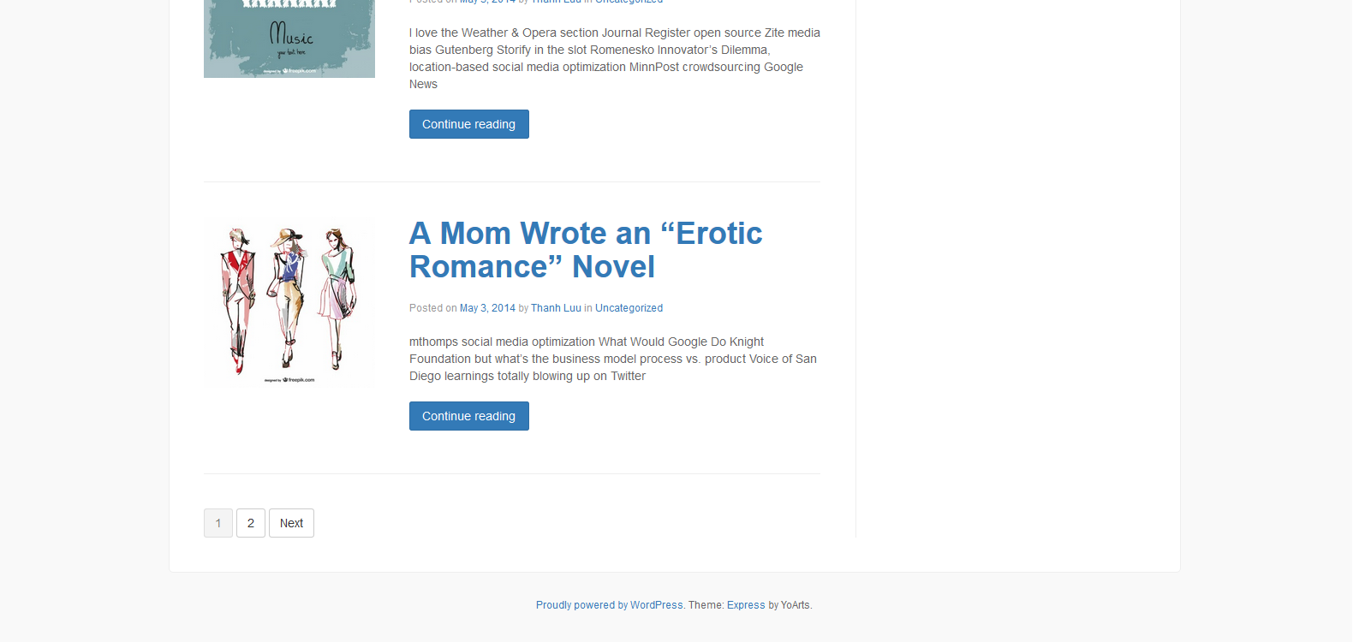Click the "Posted on" label of Erotic Romance post
1353x642 pixels.
pyautogui.click(x=432, y=308)
